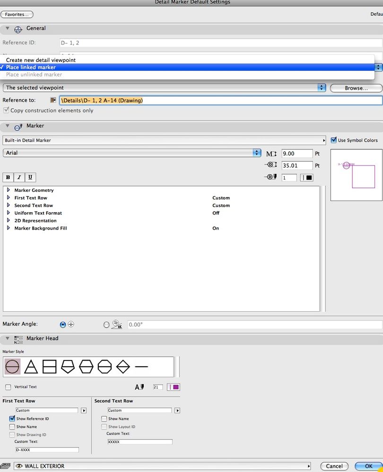Open Built-in Detail Marker type menu
Viewport: 383px width, 472px height.
[164, 140]
